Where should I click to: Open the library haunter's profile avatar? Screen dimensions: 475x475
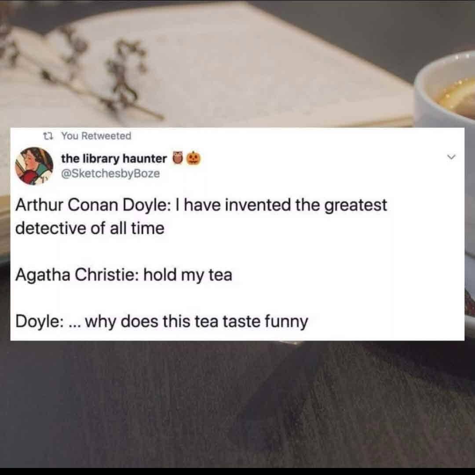click(34, 166)
